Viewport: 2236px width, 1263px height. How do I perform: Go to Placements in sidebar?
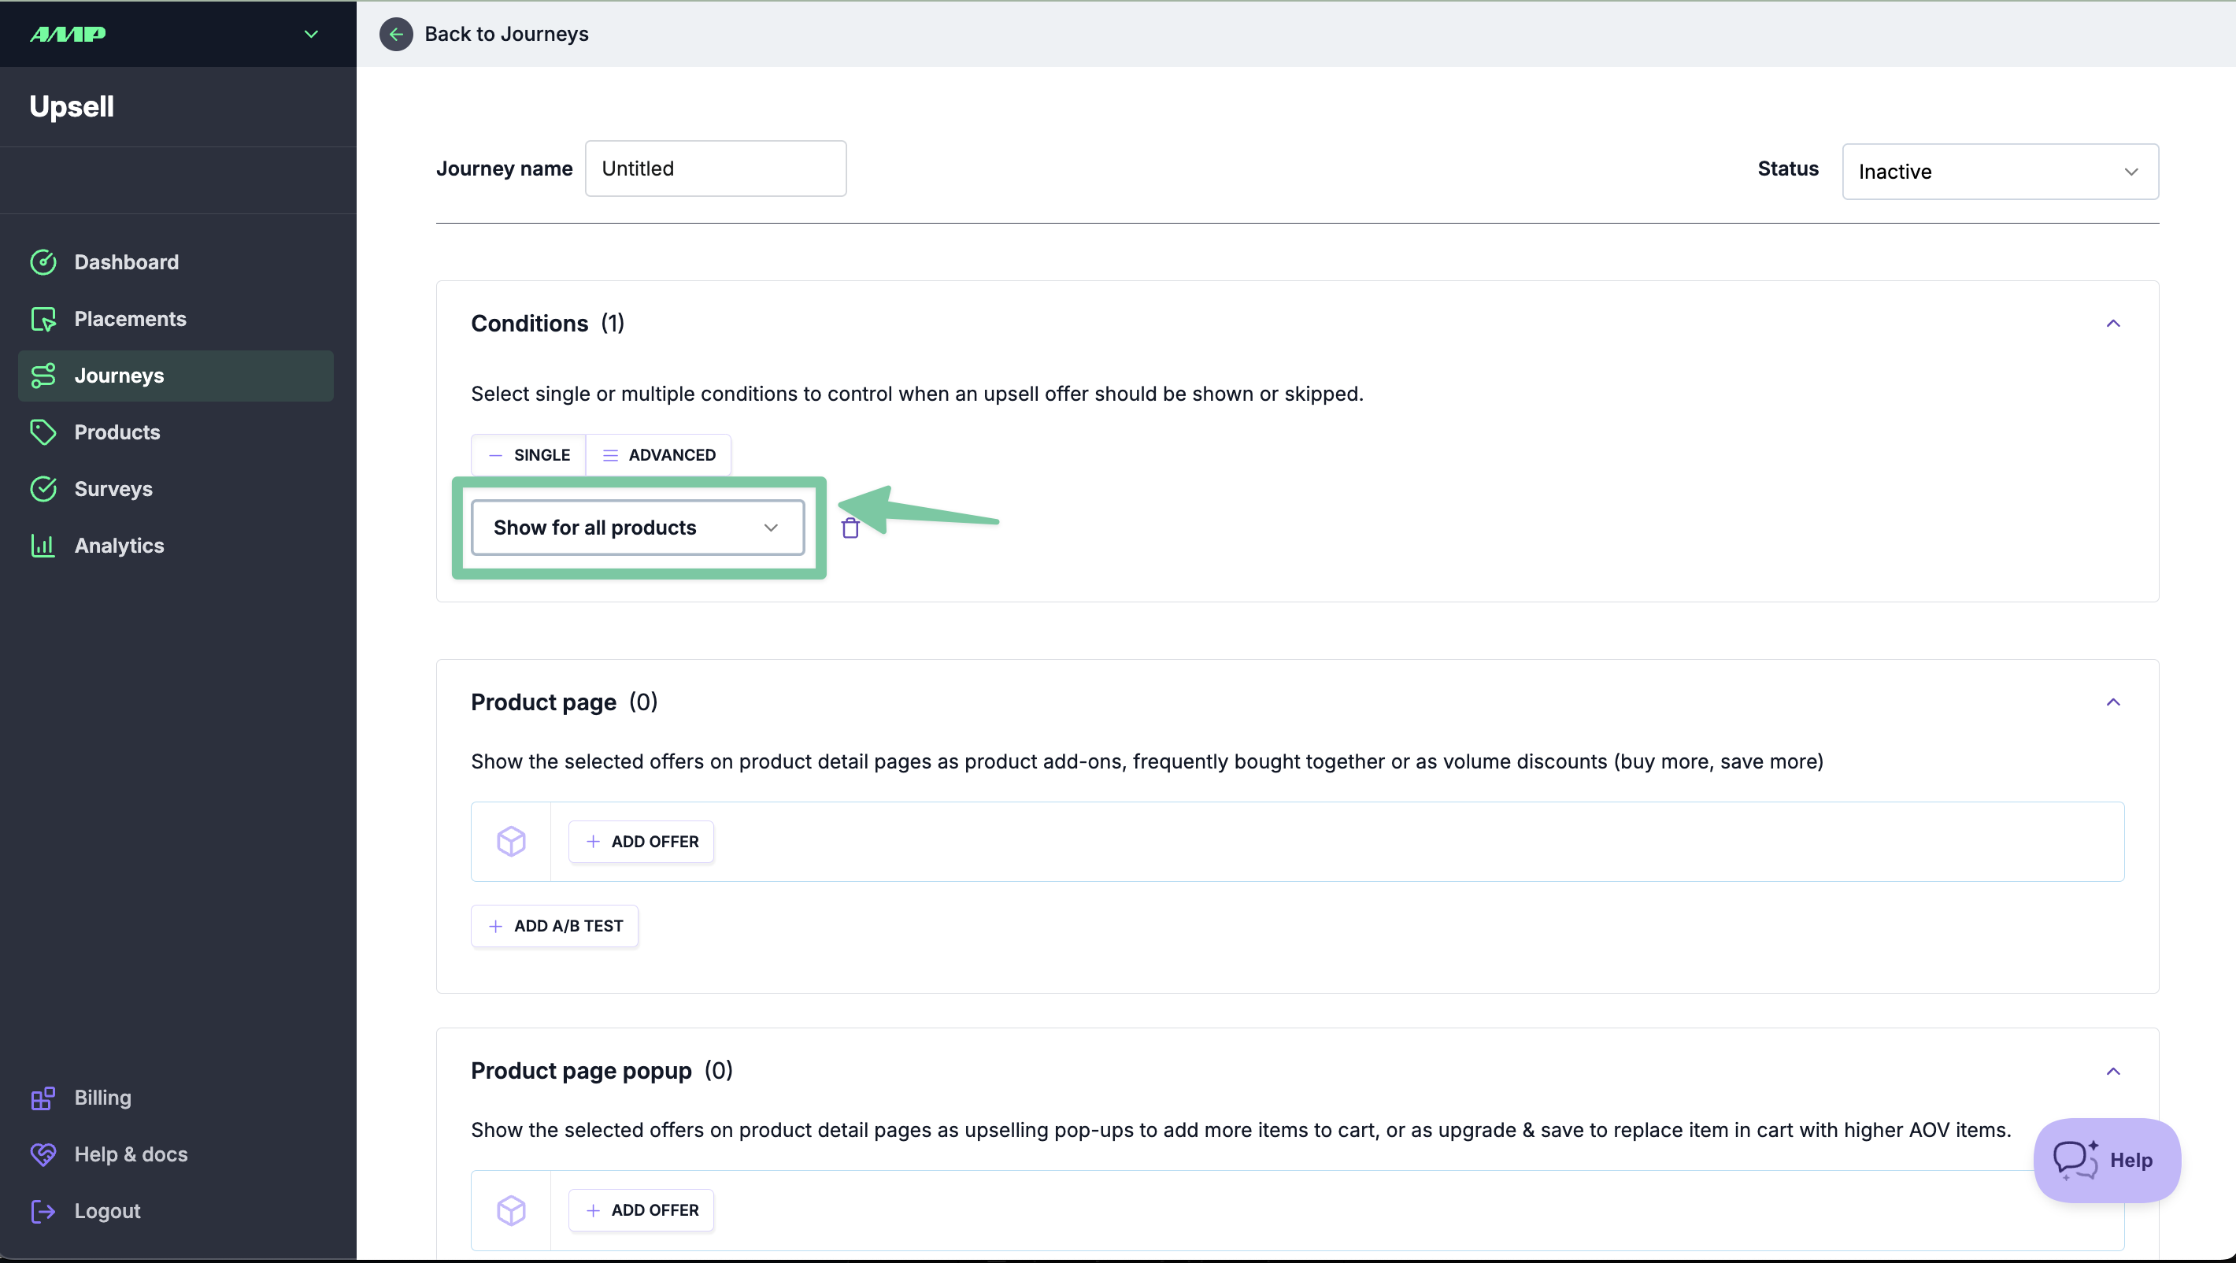coord(129,319)
